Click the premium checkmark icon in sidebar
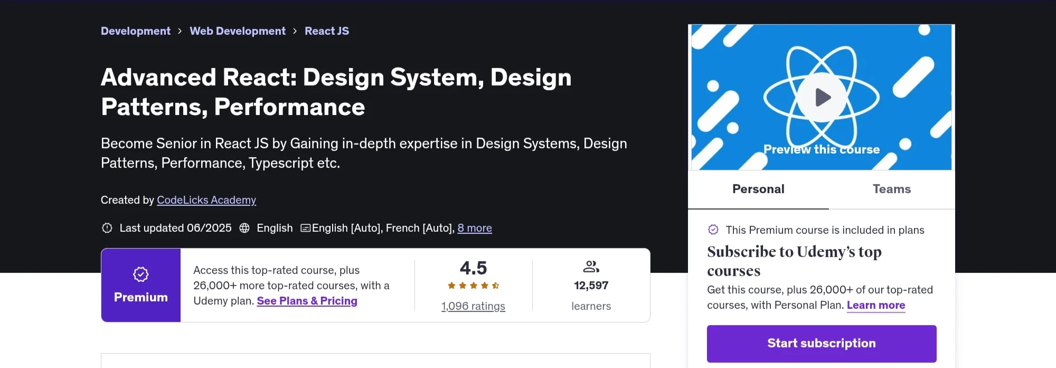The width and height of the screenshot is (1056, 368). click(713, 230)
